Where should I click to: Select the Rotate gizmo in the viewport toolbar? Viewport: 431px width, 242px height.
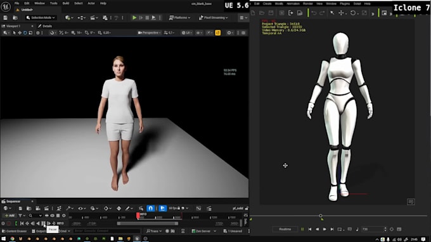click(x=25, y=33)
